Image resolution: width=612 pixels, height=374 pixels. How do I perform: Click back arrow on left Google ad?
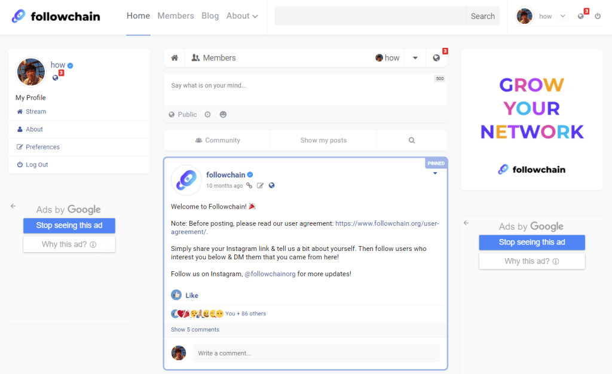click(x=13, y=206)
